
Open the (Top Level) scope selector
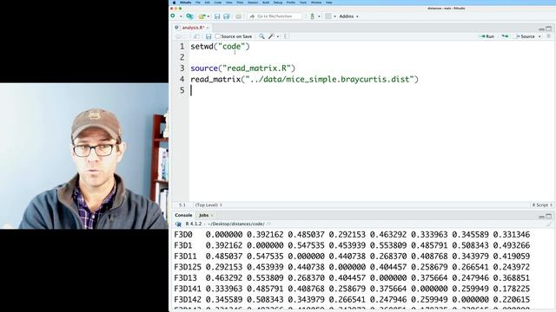coord(208,205)
